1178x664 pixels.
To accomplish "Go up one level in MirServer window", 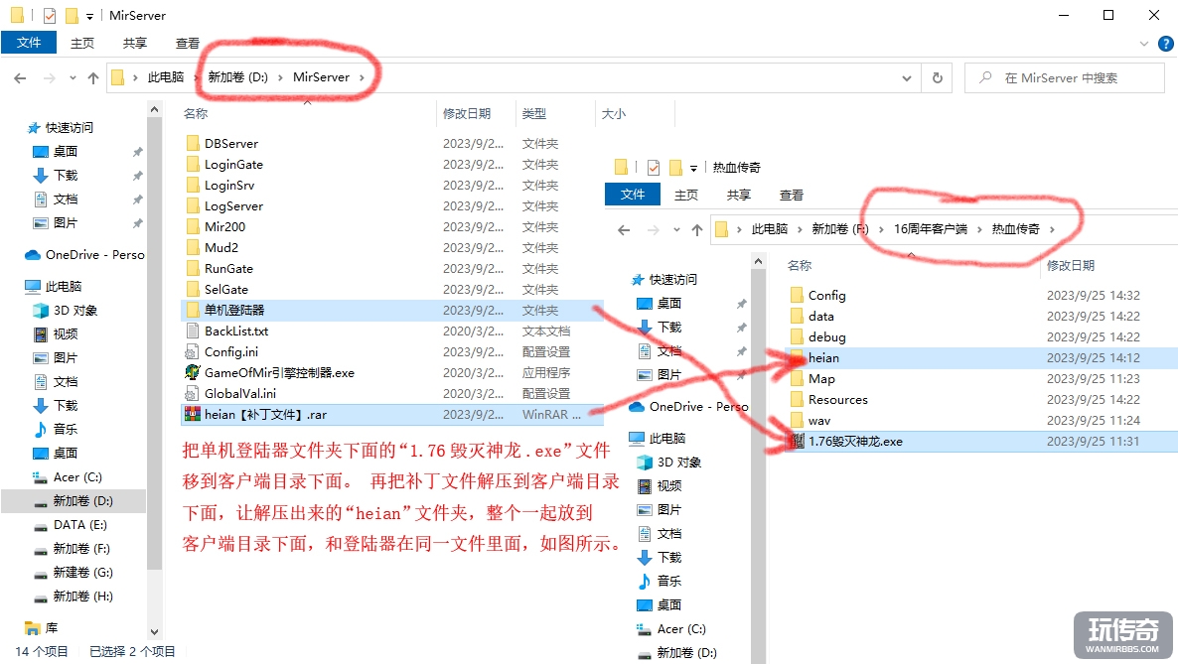I will (93, 77).
